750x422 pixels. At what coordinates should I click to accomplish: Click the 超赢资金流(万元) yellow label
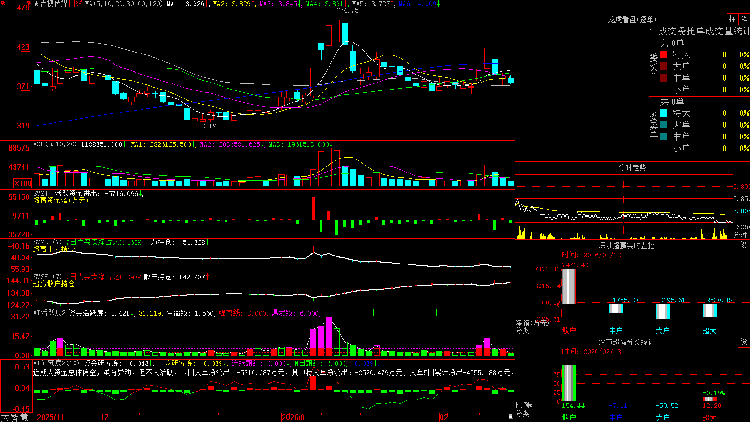[x=60, y=200]
